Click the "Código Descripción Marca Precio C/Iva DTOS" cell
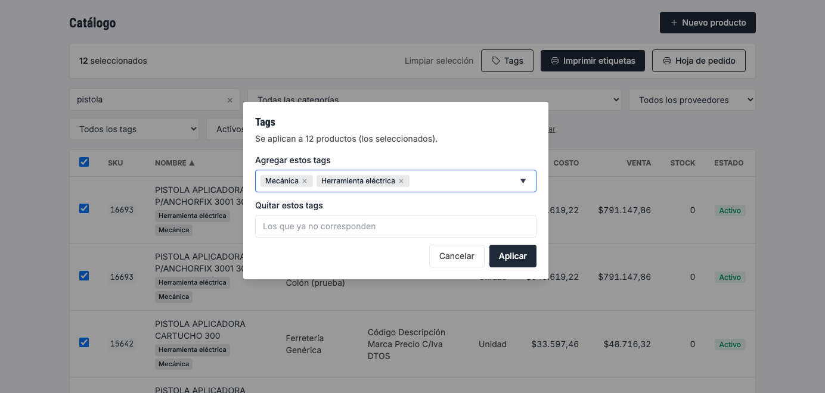 [x=407, y=344]
